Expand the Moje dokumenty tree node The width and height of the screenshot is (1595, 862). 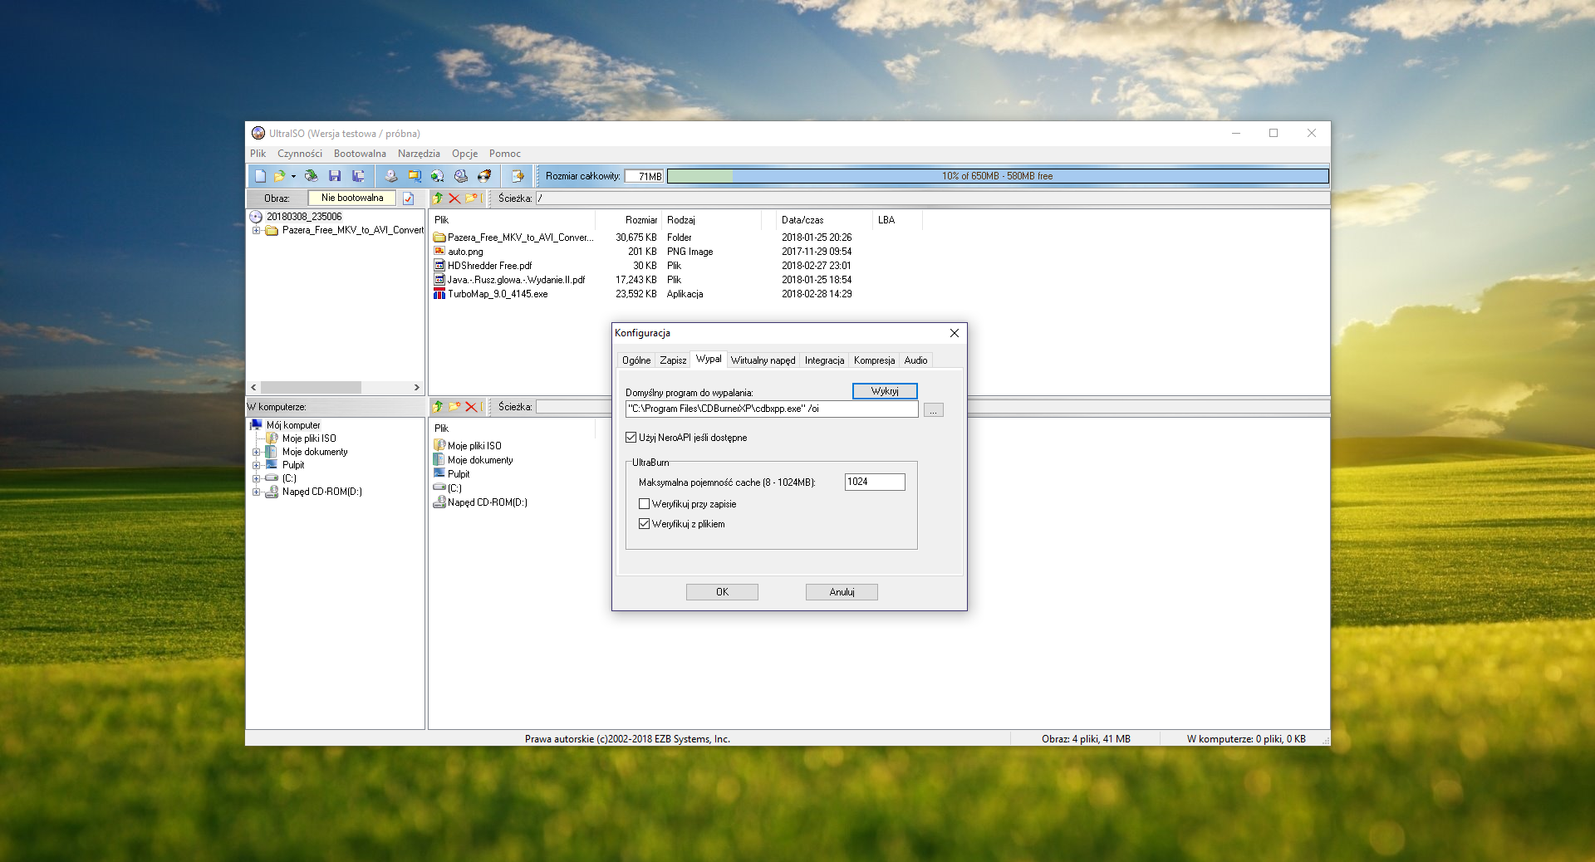point(256,453)
